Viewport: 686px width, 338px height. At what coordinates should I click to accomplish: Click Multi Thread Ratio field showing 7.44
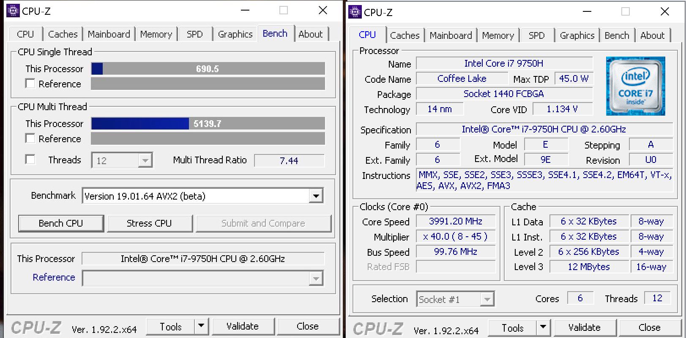pyautogui.click(x=289, y=160)
